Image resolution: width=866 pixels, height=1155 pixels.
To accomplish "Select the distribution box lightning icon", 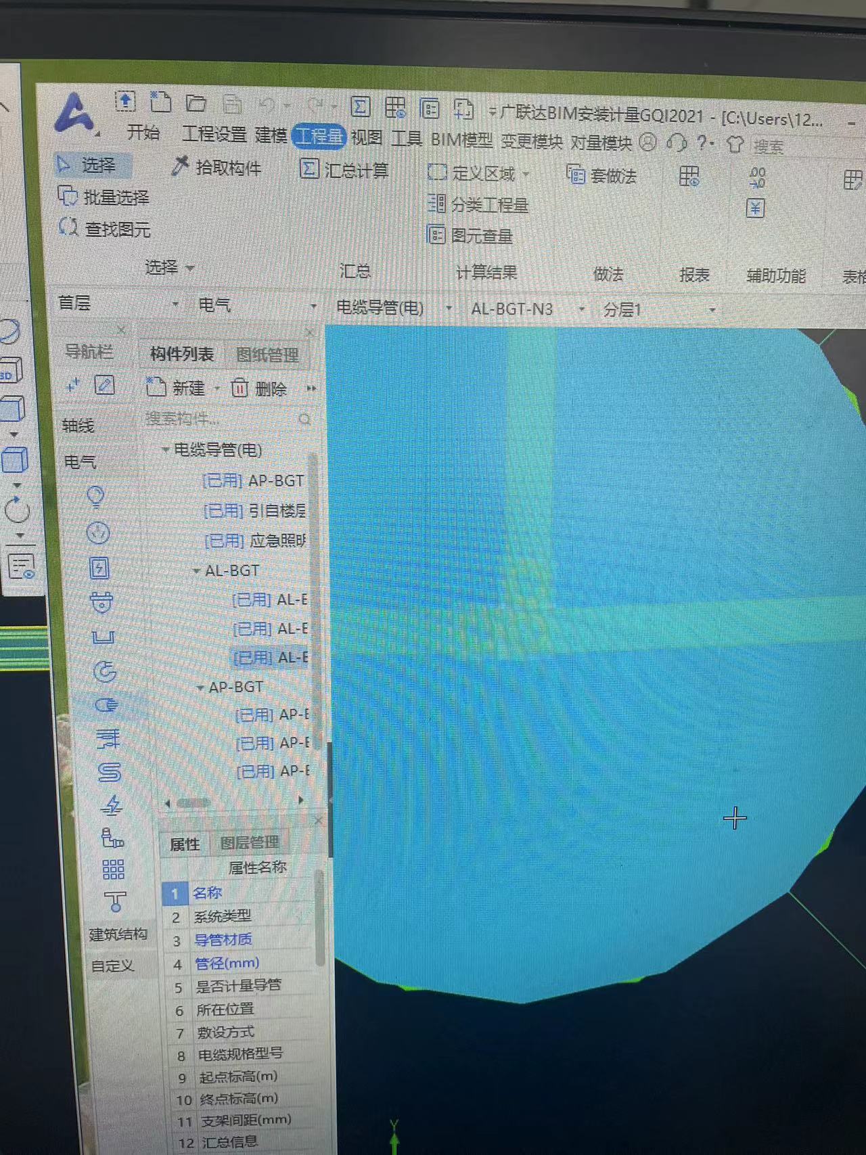I will (99, 567).
